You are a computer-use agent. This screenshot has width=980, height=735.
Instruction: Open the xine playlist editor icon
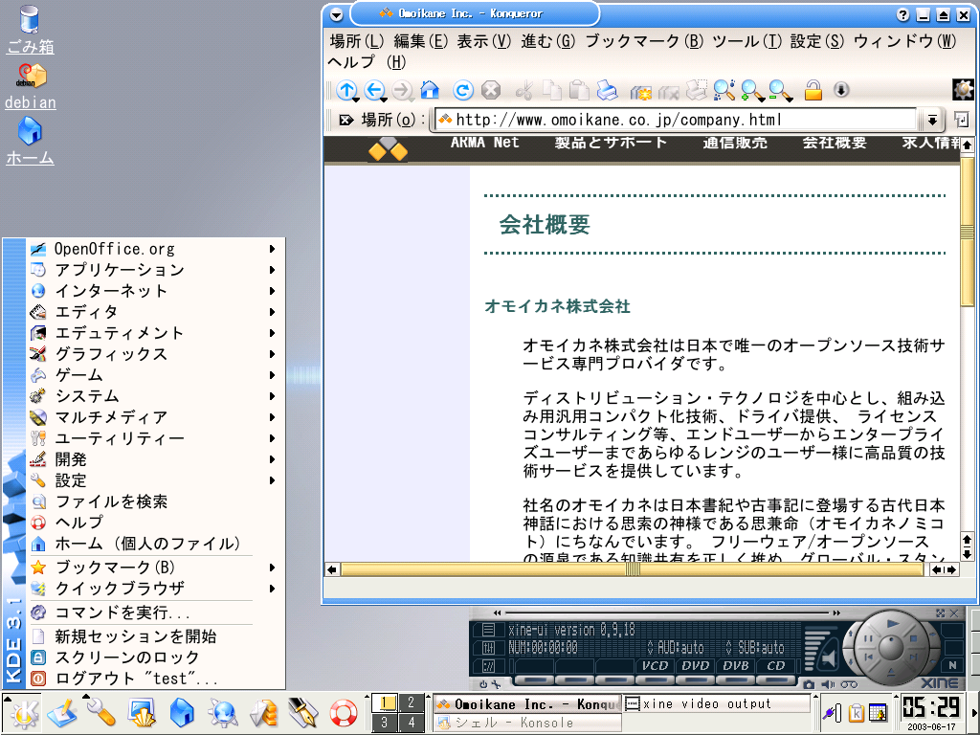(489, 630)
